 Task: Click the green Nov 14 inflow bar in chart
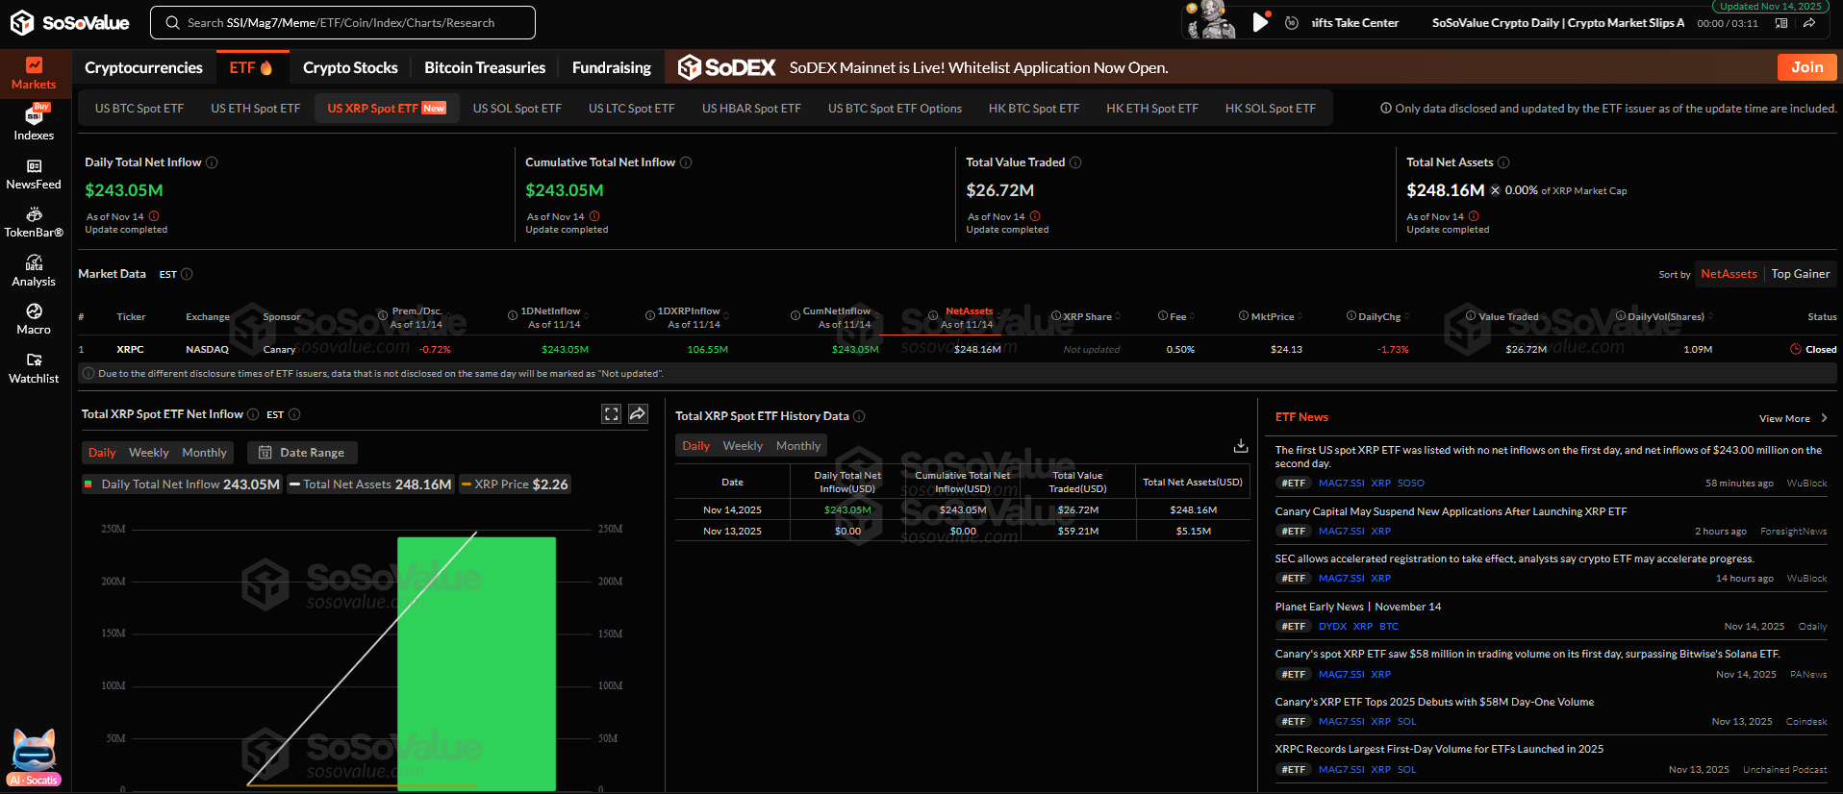476,663
